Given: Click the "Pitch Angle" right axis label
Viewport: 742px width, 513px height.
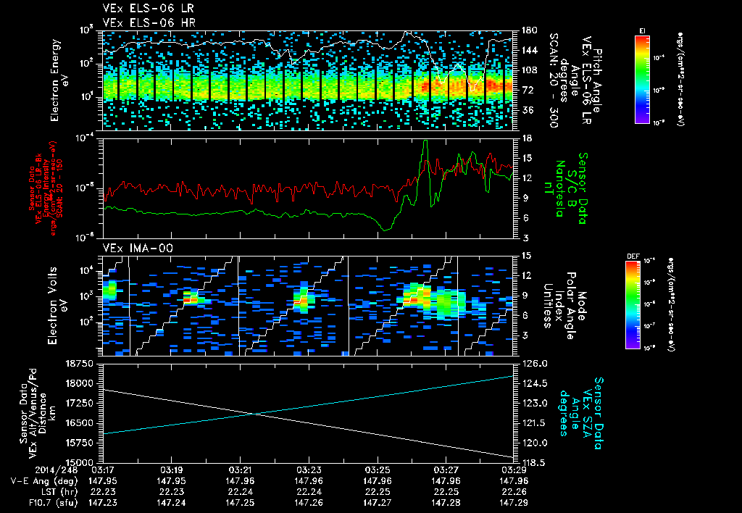Looking at the screenshot, I should click(597, 80).
